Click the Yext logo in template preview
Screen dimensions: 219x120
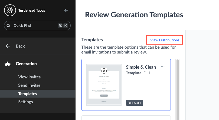(x=104, y=71)
